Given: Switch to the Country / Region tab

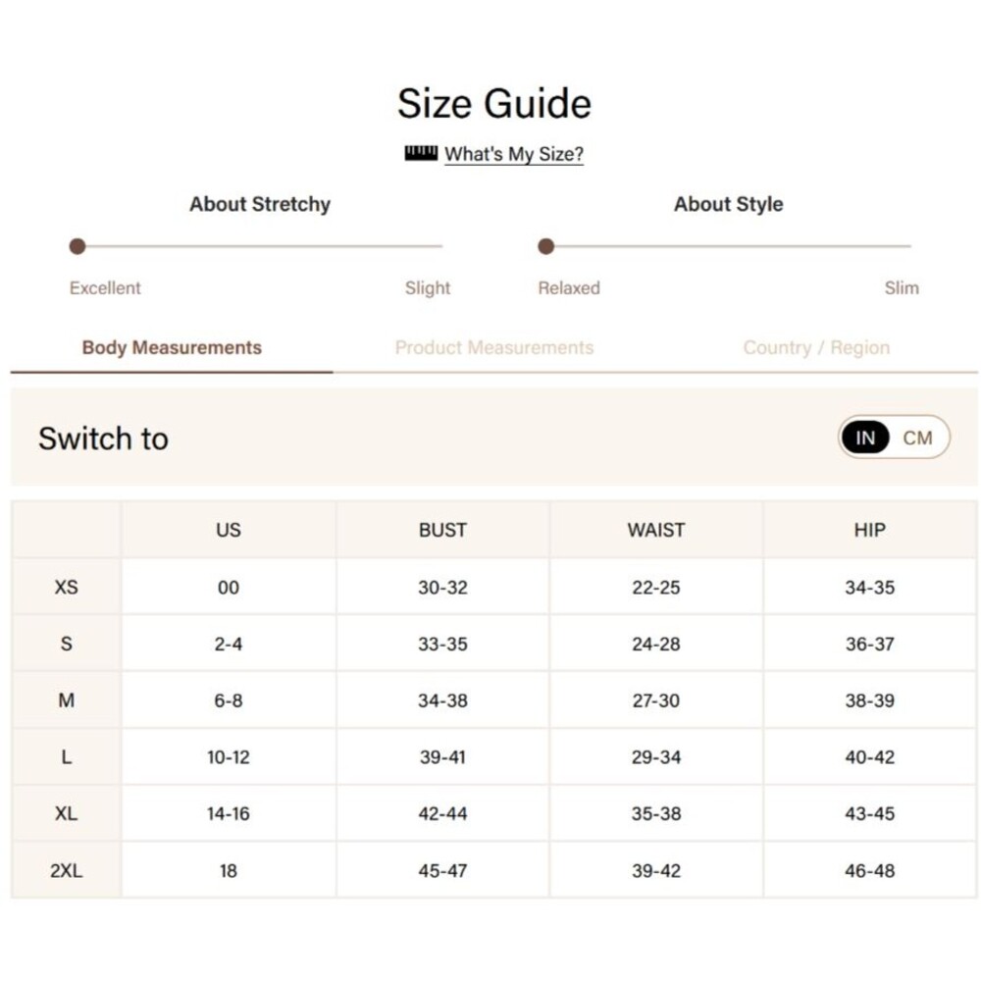Looking at the screenshot, I should pos(816,348).
